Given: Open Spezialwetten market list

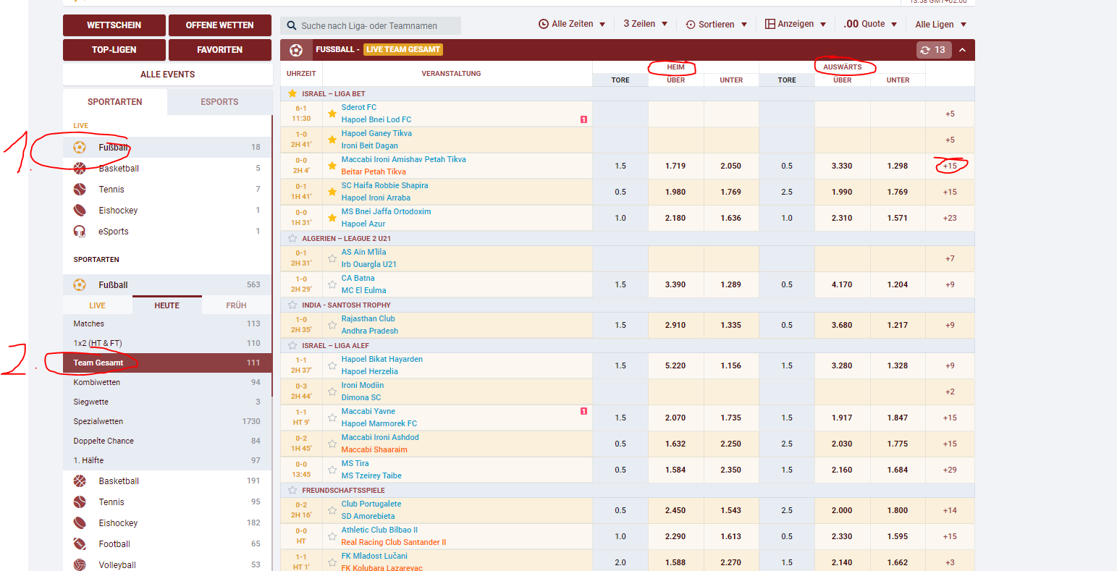Looking at the screenshot, I should click(167, 421).
